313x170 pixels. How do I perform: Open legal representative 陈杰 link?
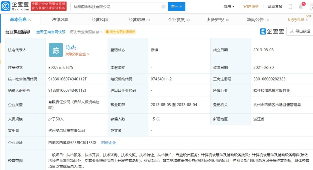pyautogui.click(x=71, y=47)
